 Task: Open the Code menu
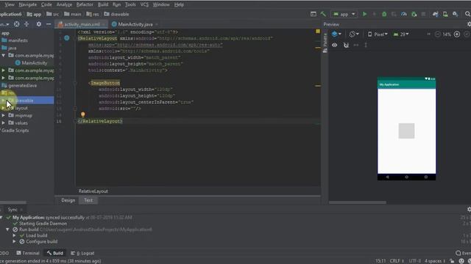pyautogui.click(x=46, y=4)
